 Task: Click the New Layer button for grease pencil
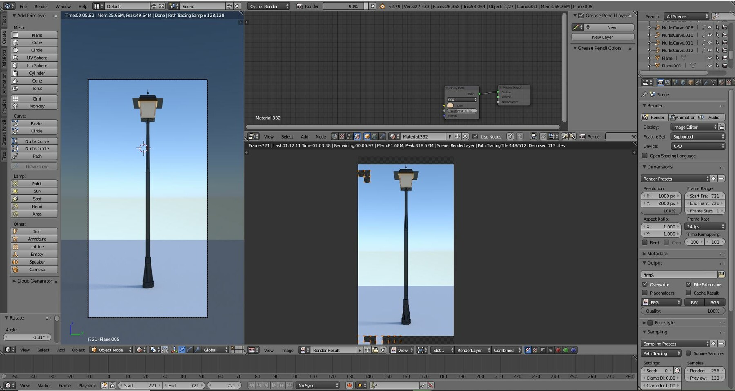602,37
